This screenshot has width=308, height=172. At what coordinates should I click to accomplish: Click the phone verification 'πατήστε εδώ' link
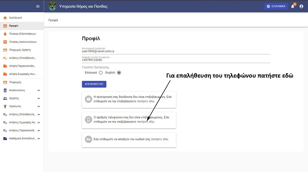(x=146, y=122)
